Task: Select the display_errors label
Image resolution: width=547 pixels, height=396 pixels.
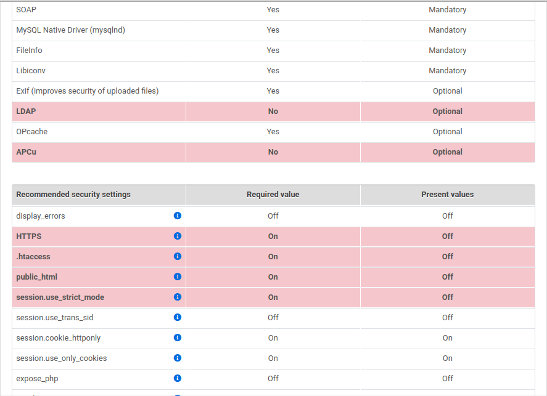Action: click(x=41, y=216)
